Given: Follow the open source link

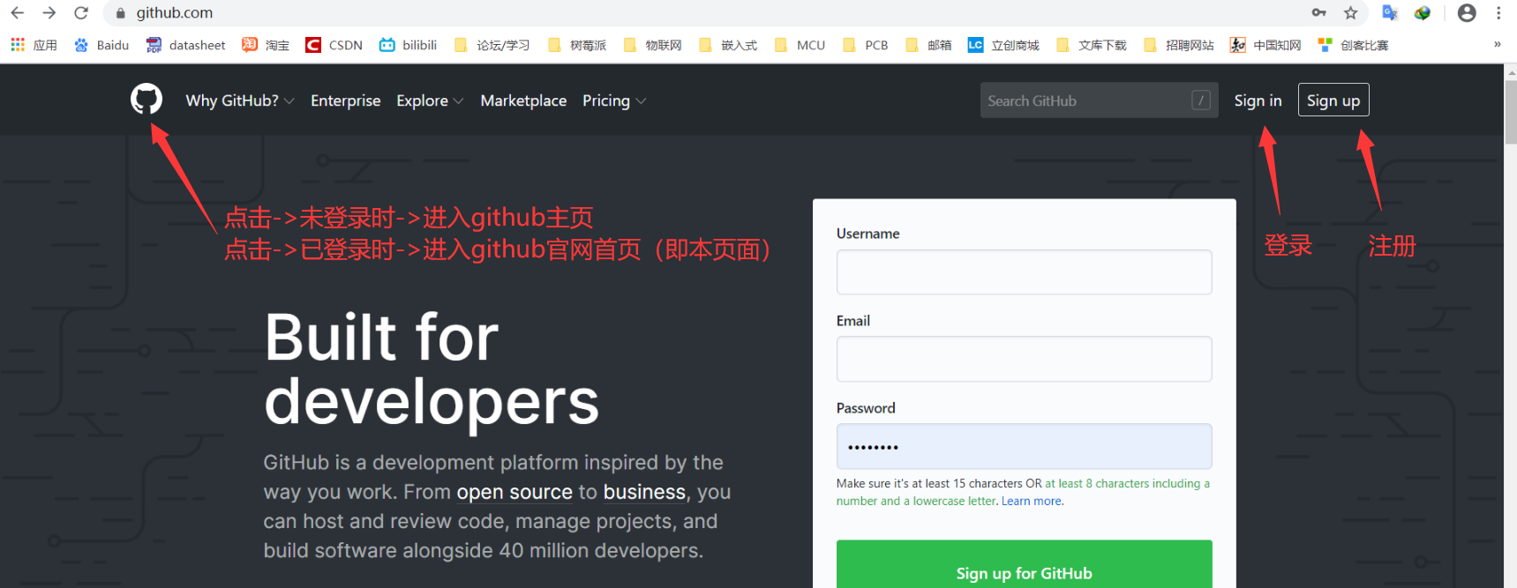Looking at the screenshot, I should click(514, 492).
